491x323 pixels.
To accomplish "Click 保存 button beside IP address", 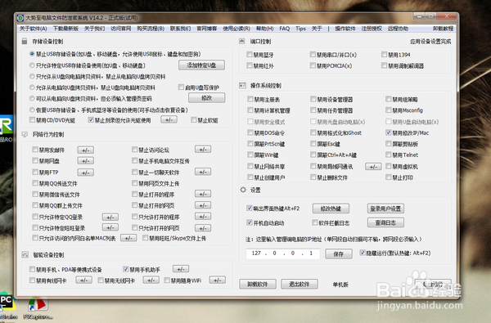I will coord(339,253).
